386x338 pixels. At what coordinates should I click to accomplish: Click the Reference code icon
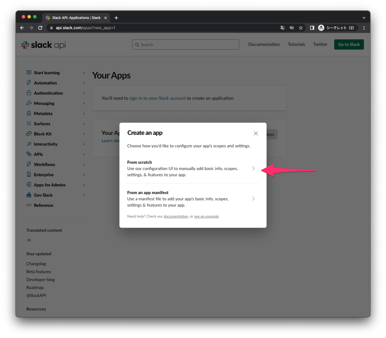[x=29, y=205]
